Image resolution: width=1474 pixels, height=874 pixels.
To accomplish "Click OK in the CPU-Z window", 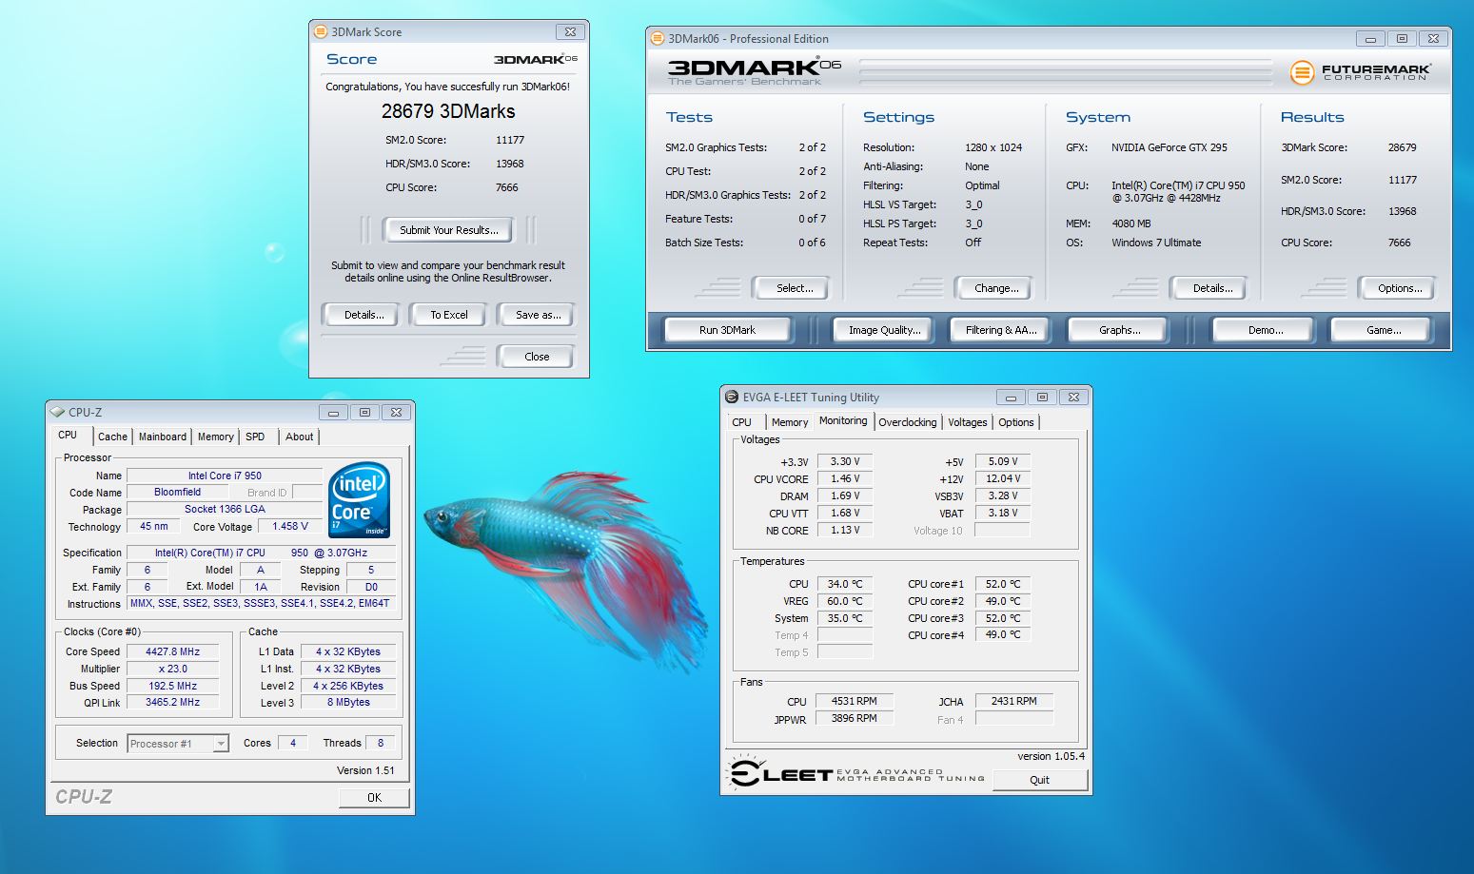I will coord(374,797).
